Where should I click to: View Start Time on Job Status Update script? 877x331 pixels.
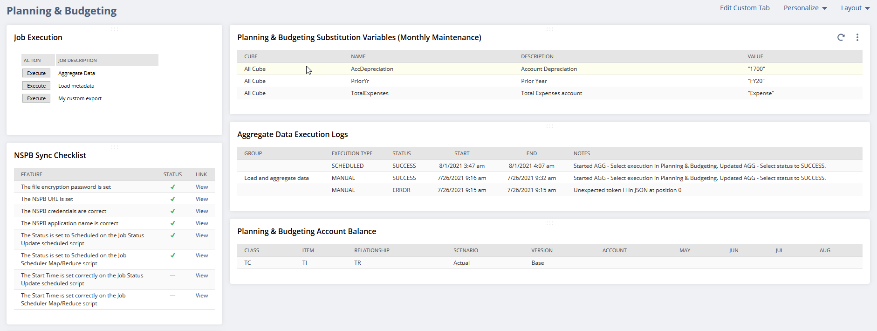tap(202, 276)
